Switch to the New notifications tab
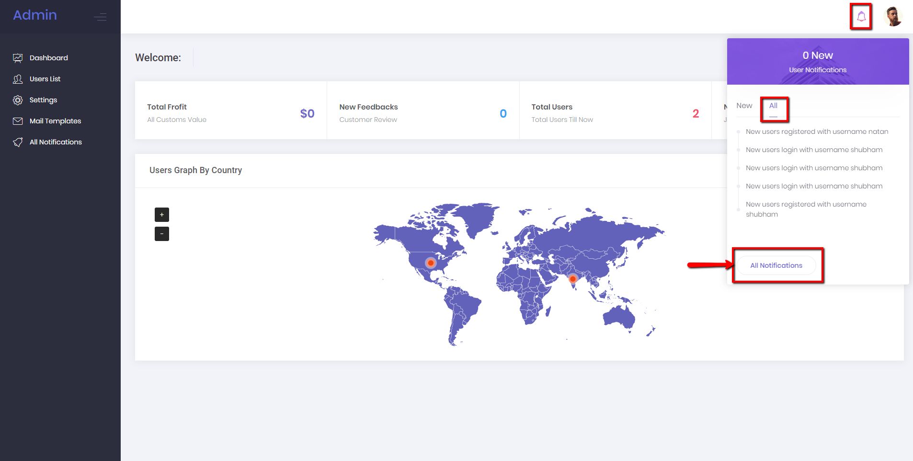Viewport: 913px width, 461px height. coord(744,106)
